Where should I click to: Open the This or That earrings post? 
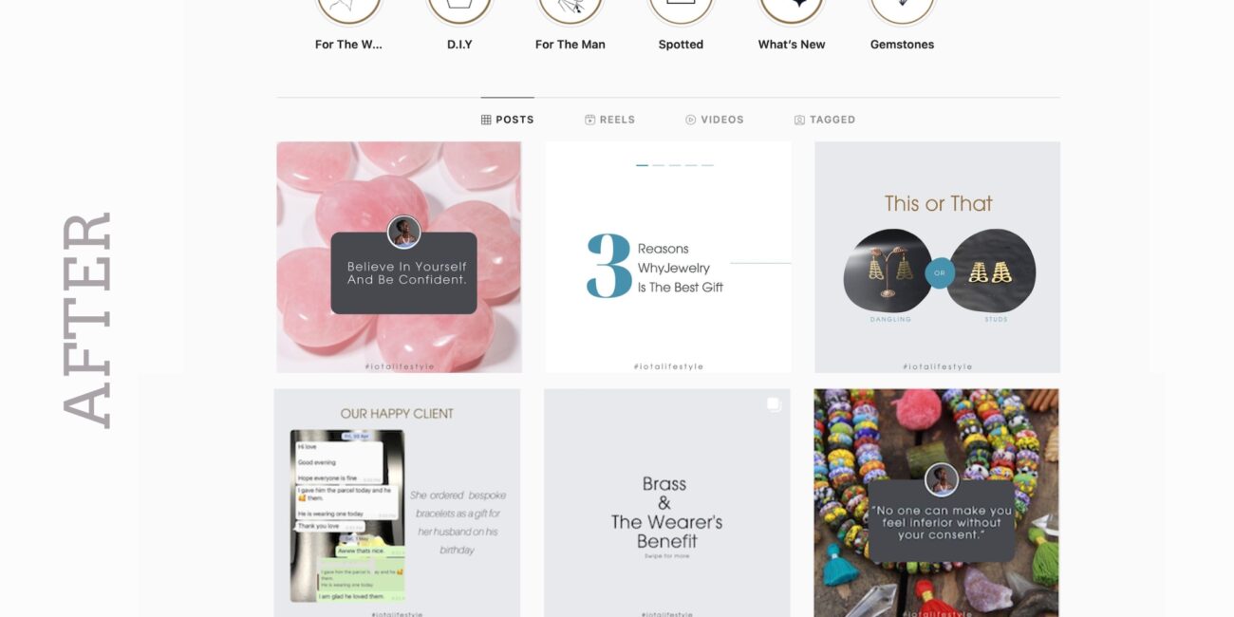click(x=937, y=257)
